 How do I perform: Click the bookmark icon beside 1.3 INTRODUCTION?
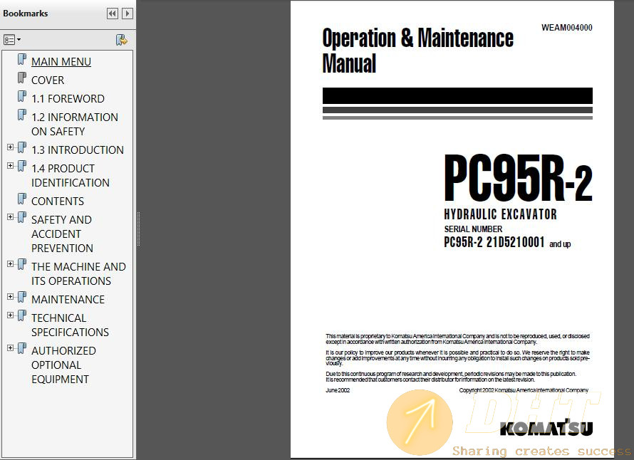click(22, 148)
